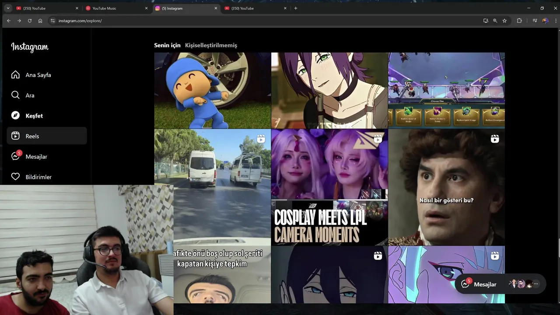Switch to Kişiselleştirilmemiş tab

(211, 45)
